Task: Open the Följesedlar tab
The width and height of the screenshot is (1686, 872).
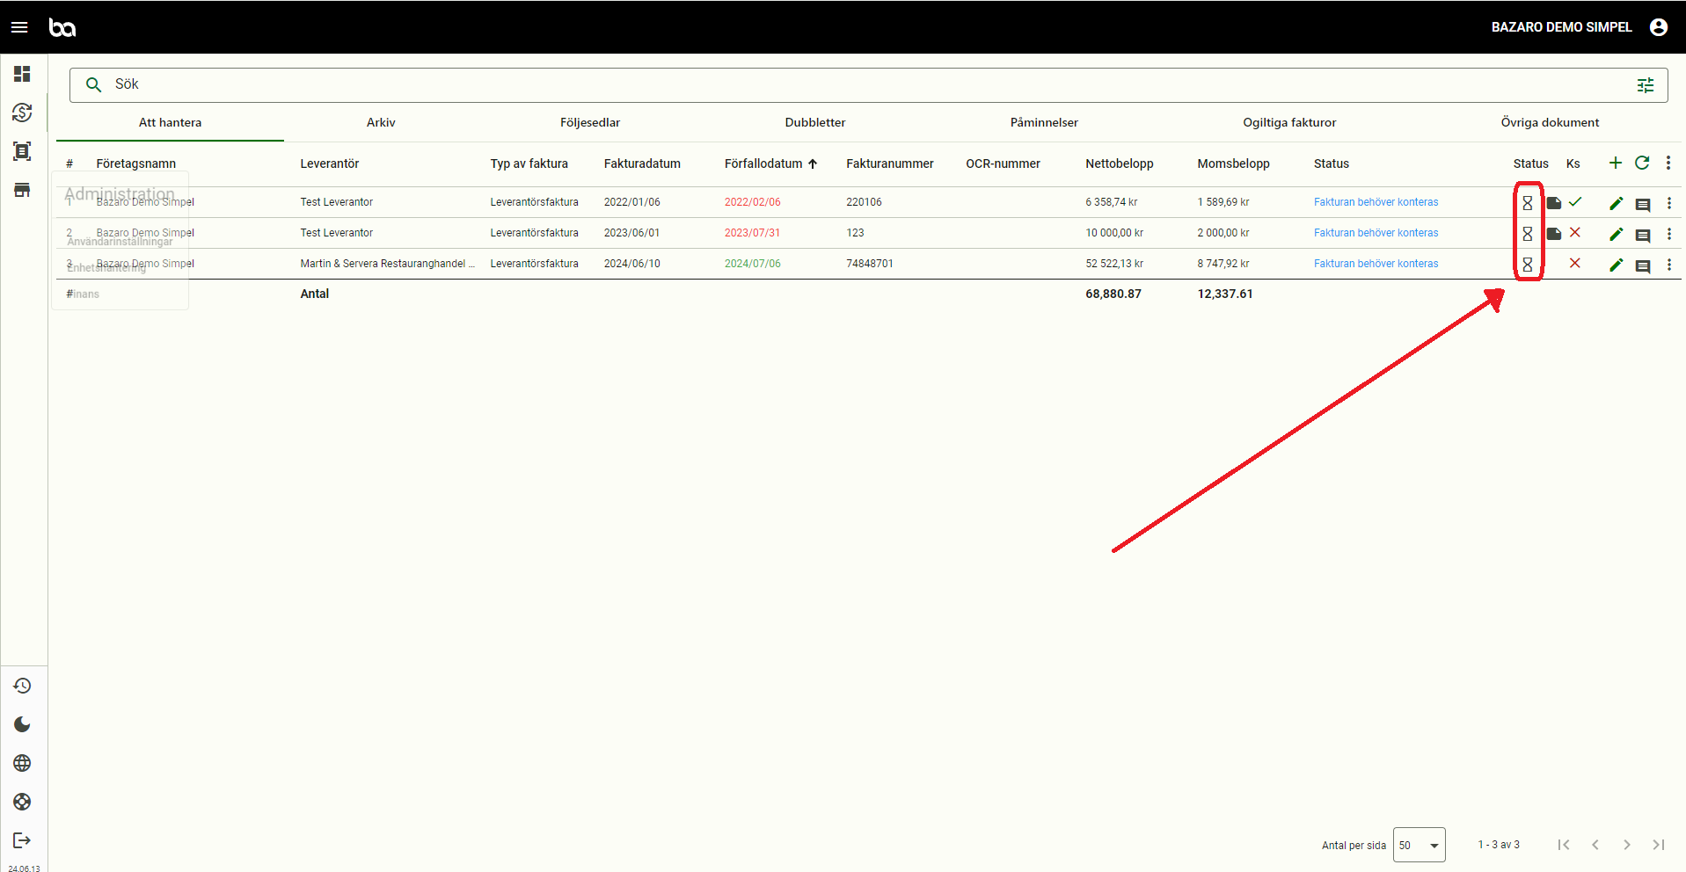Action: coord(590,123)
